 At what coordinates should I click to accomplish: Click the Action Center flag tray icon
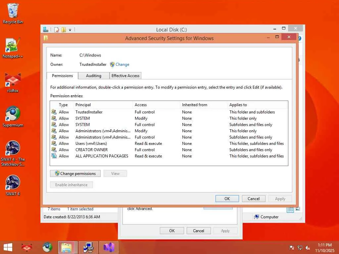coord(291,247)
